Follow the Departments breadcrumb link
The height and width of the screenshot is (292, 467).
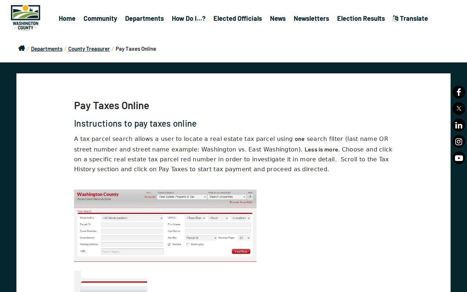click(x=47, y=49)
